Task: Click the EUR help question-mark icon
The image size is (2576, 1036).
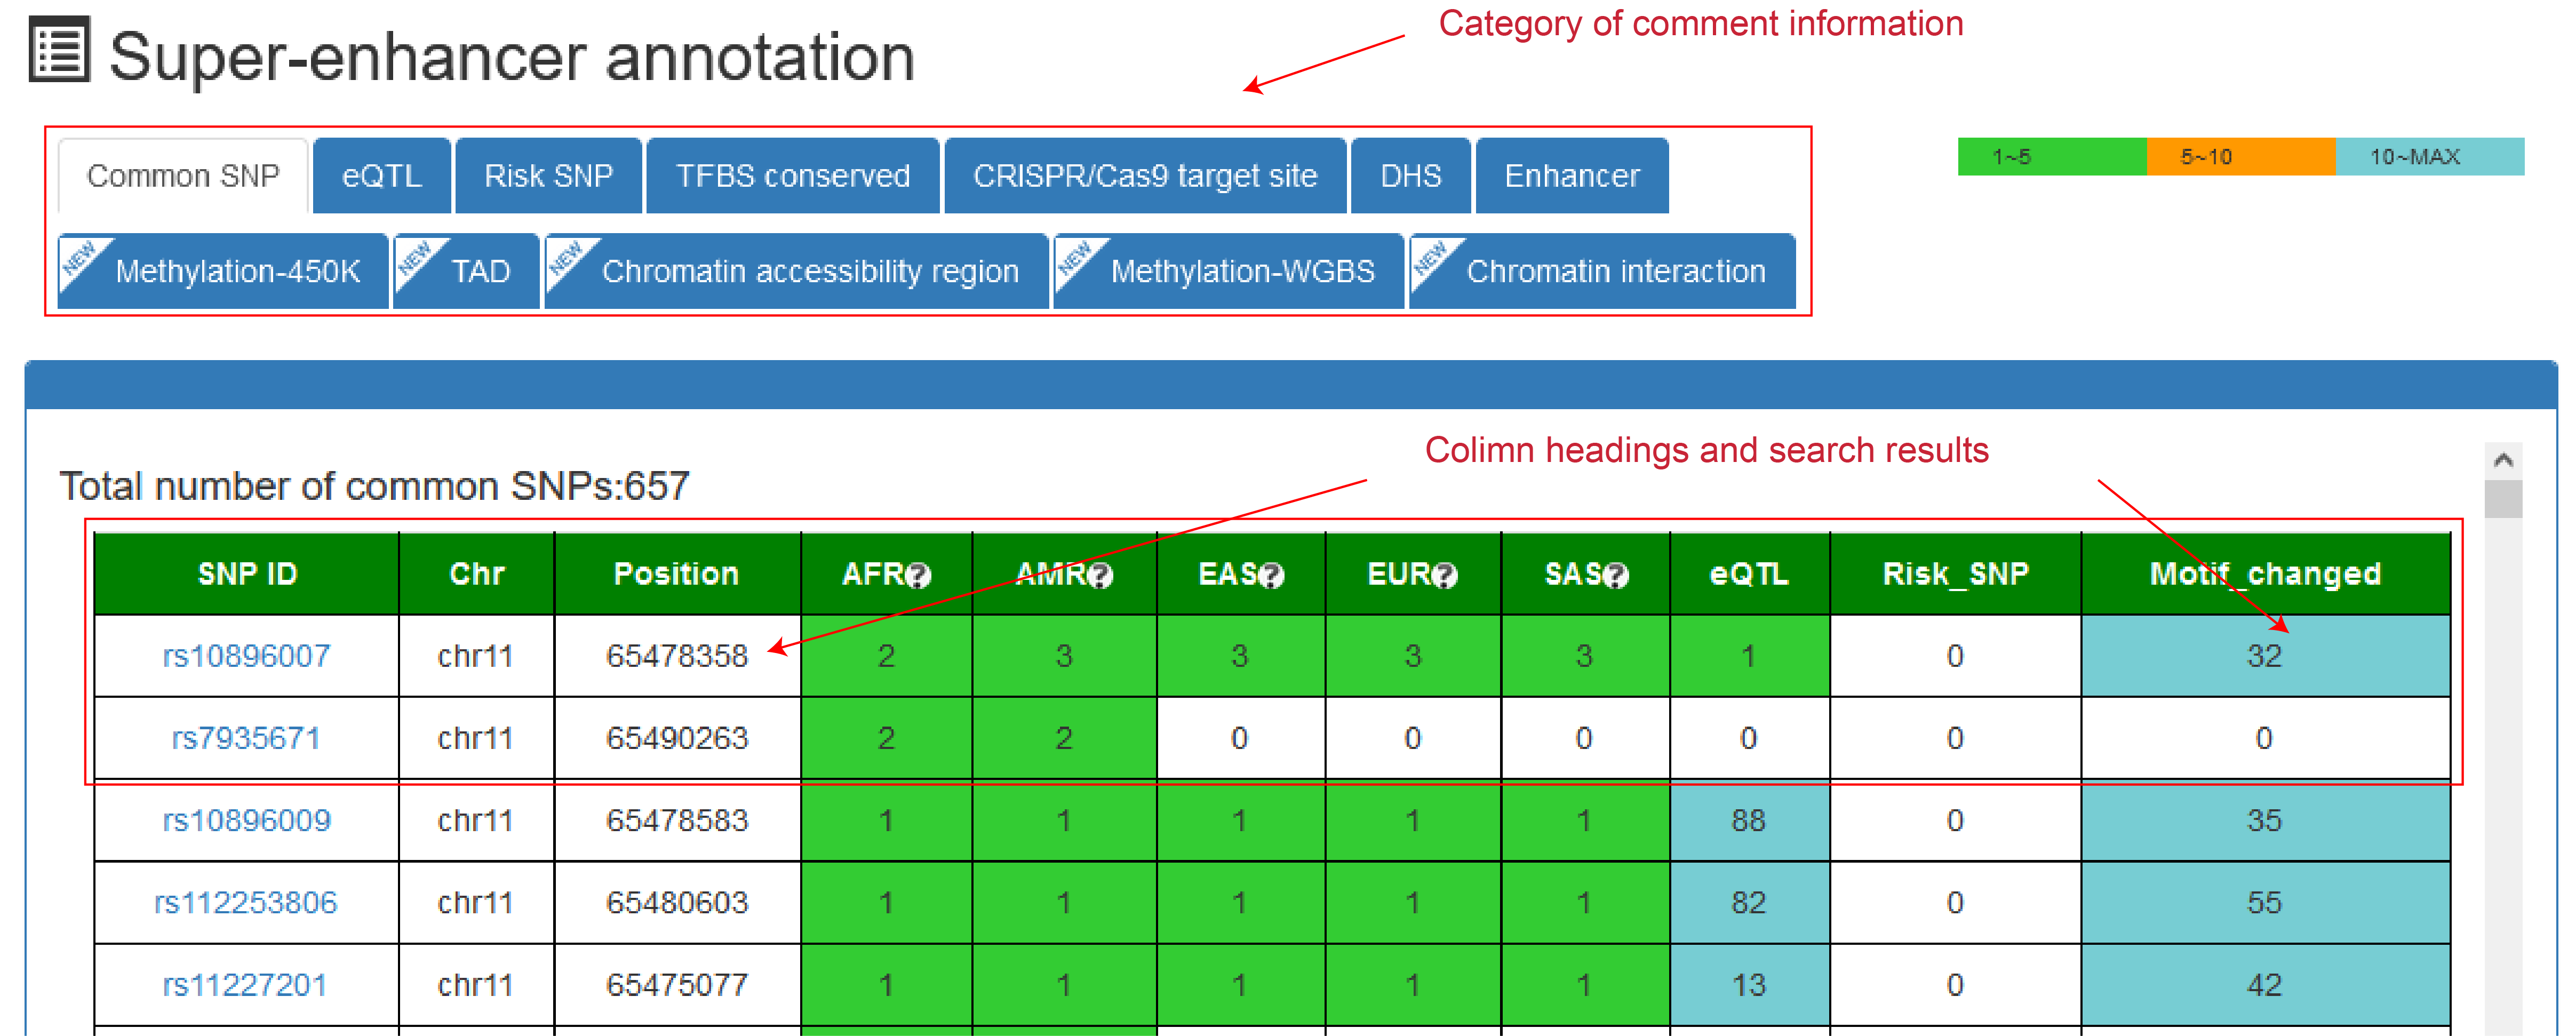Action: (x=1445, y=576)
